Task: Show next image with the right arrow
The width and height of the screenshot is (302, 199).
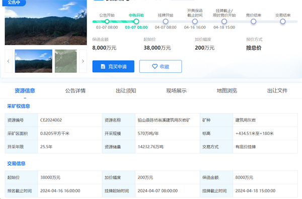Action: click(x=83, y=61)
